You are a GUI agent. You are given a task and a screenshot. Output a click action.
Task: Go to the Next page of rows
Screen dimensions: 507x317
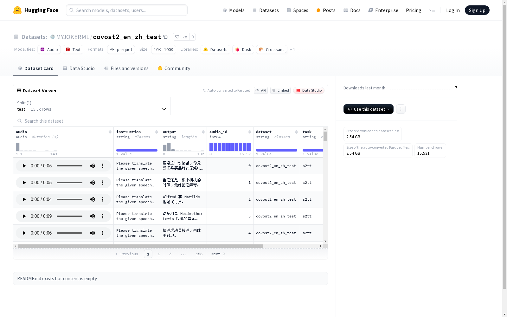tap(218, 254)
